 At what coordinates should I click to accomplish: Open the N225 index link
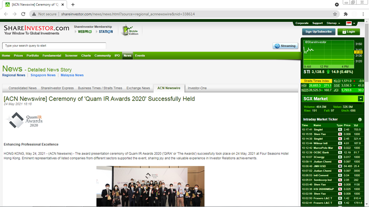click(305, 90)
